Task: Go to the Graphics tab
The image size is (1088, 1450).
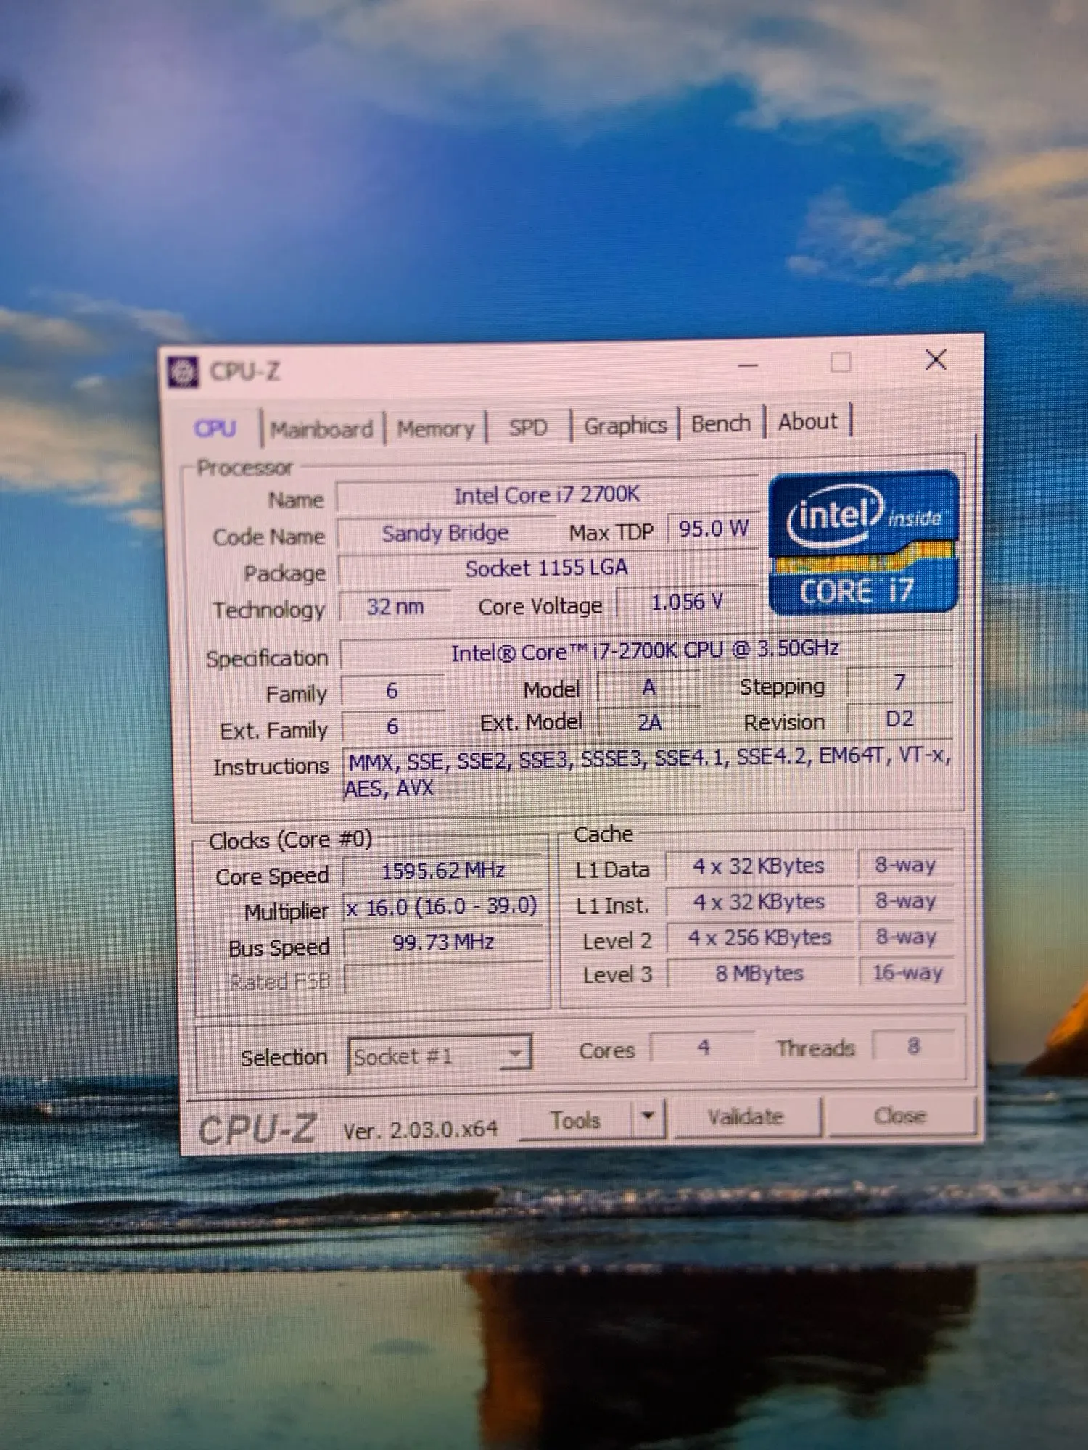Action: tap(625, 426)
